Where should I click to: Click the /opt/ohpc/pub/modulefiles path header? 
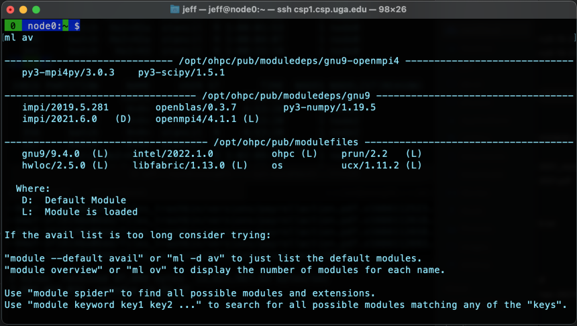point(286,142)
